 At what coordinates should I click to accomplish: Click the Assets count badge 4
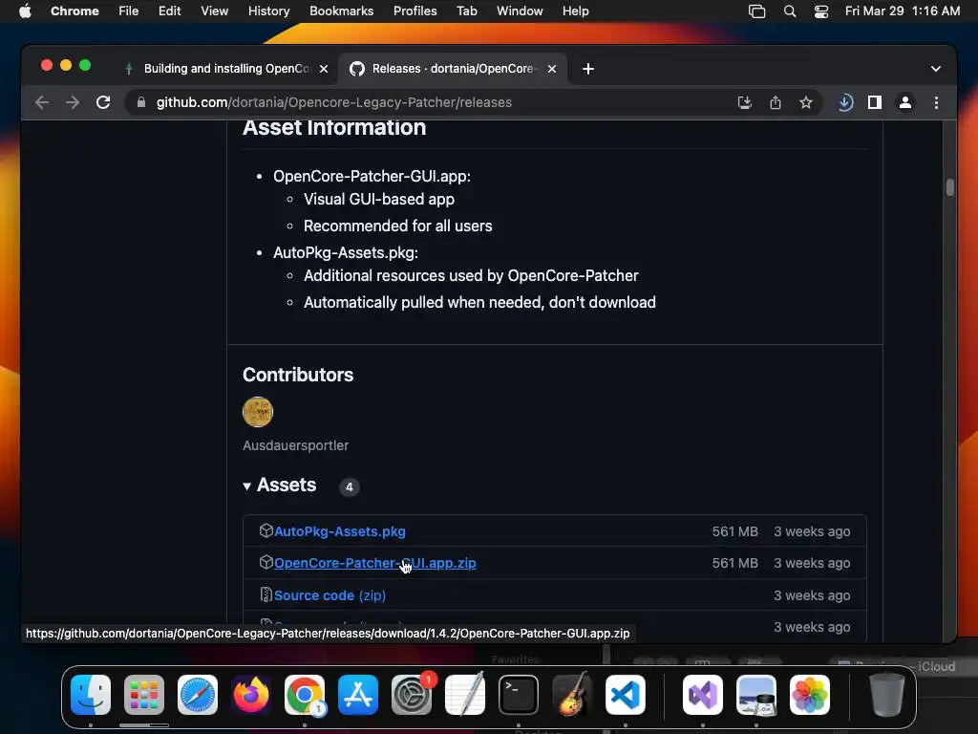350,486
